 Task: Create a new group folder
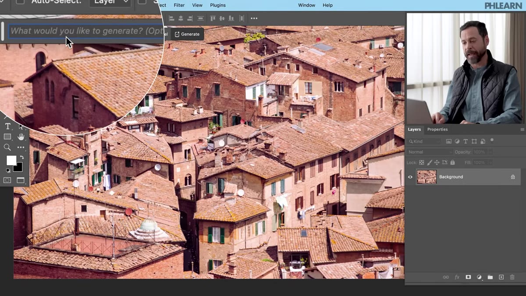[x=490, y=277]
